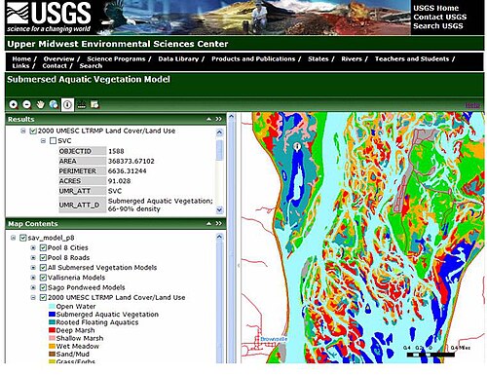487x375 pixels.
Task: Select the Zoom In tool
Action: click(x=14, y=104)
